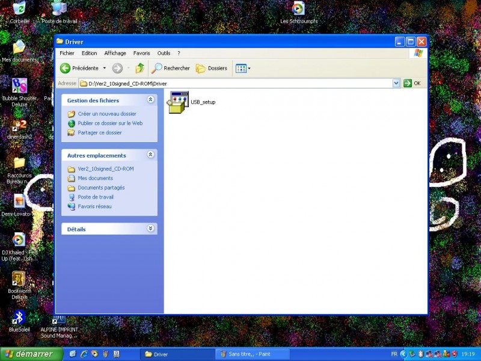Screen dimensions: 481x361
Task: Click the OK go button
Action: coord(412,83)
